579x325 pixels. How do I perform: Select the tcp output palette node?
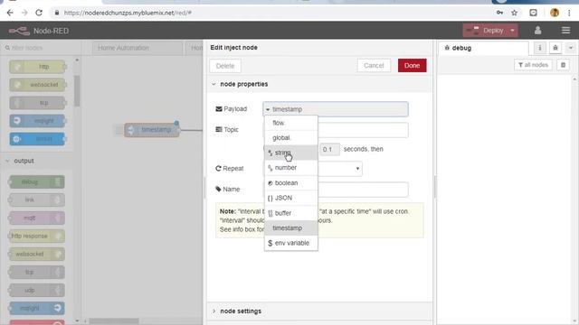coord(36,272)
